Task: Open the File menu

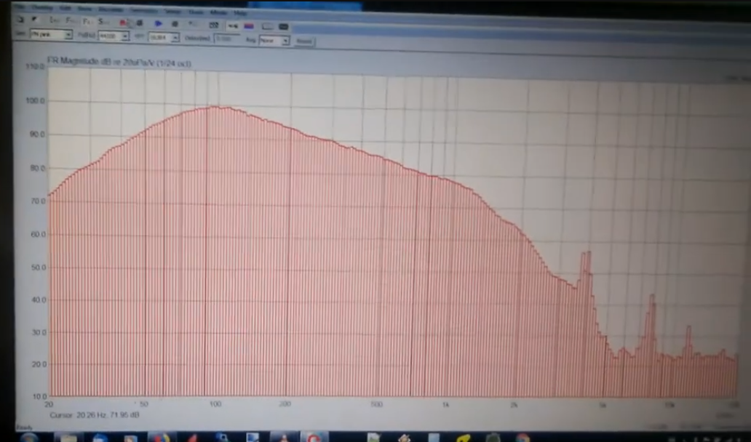Action: tap(20, 8)
